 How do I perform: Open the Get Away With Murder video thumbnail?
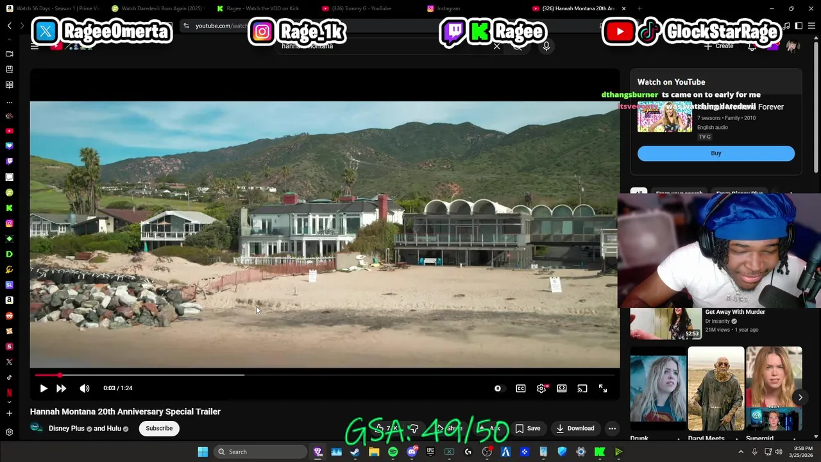[666, 323]
